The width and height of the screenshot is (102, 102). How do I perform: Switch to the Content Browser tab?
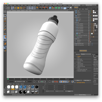pos(82,7)
